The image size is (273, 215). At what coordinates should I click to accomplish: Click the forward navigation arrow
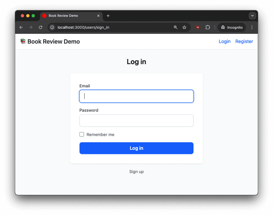[30, 27]
